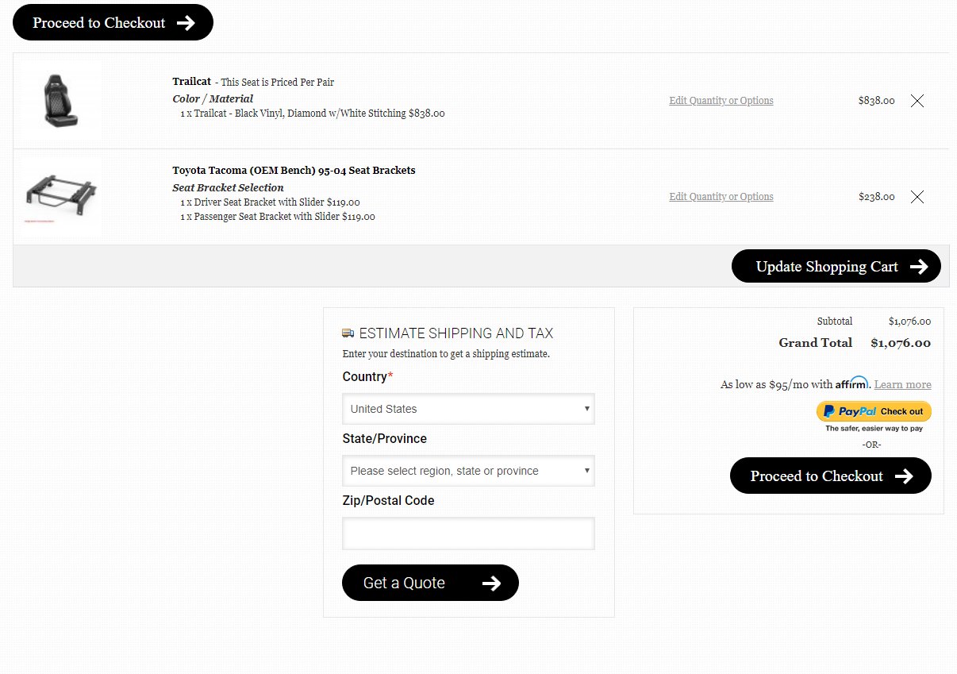The height and width of the screenshot is (674, 957).
Task: Click the PayPal Check out button
Action: point(874,411)
